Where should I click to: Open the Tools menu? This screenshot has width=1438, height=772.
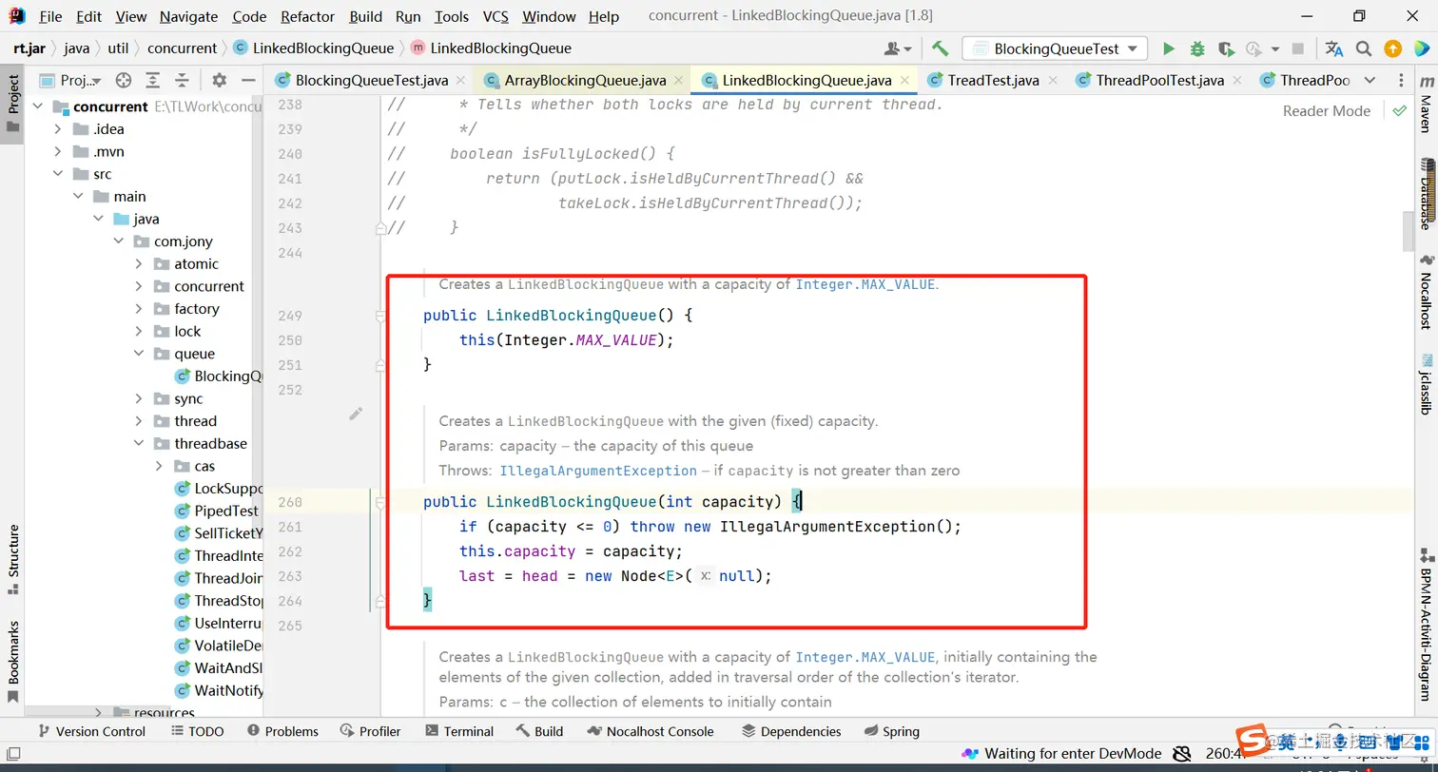click(x=451, y=16)
